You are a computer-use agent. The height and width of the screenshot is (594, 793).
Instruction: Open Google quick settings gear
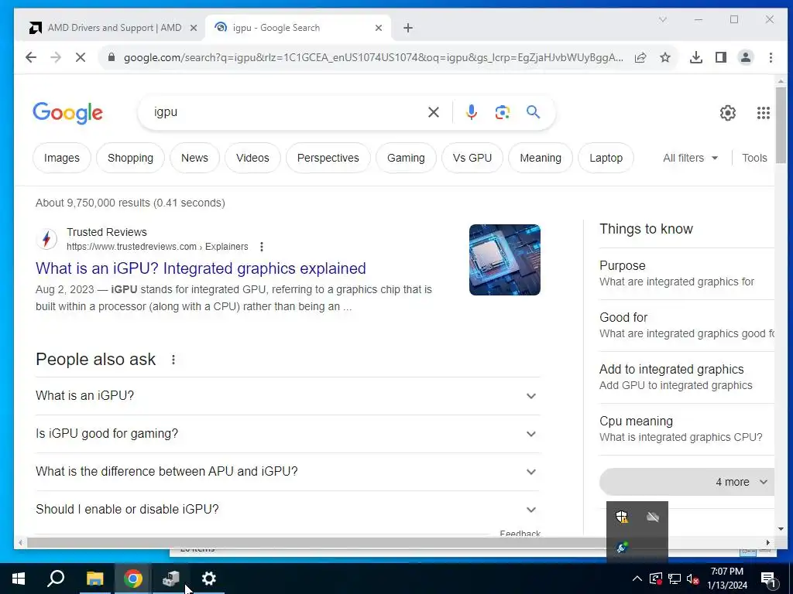pos(728,113)
